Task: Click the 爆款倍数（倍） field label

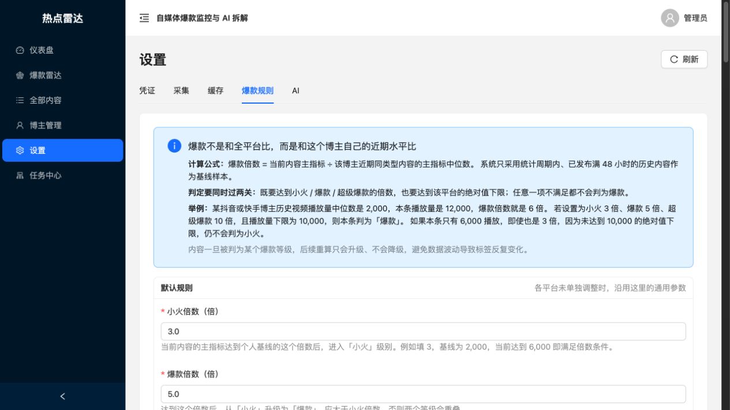Action: click(x=193, y=374)
